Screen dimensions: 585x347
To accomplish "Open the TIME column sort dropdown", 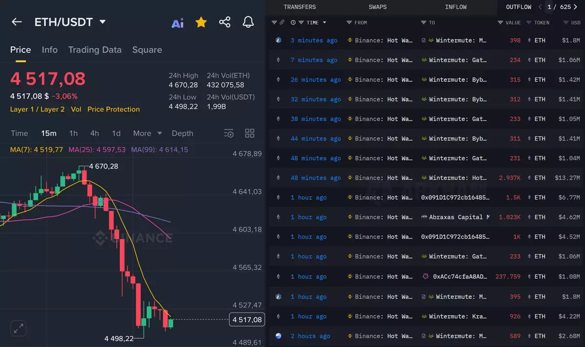I will pyautogui.click(x=324, y=22).
